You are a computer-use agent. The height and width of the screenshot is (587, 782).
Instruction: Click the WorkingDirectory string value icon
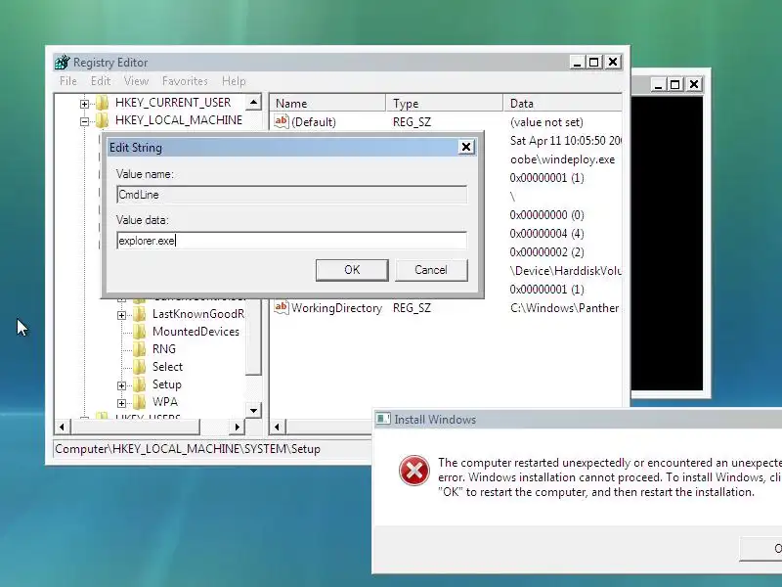[x=282, y=307]
